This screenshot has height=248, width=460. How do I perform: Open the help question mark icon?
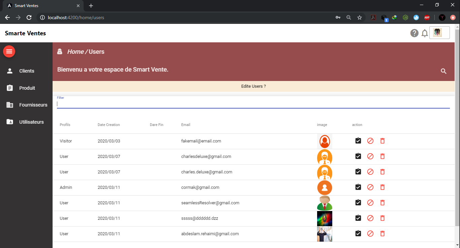point(414,33)
